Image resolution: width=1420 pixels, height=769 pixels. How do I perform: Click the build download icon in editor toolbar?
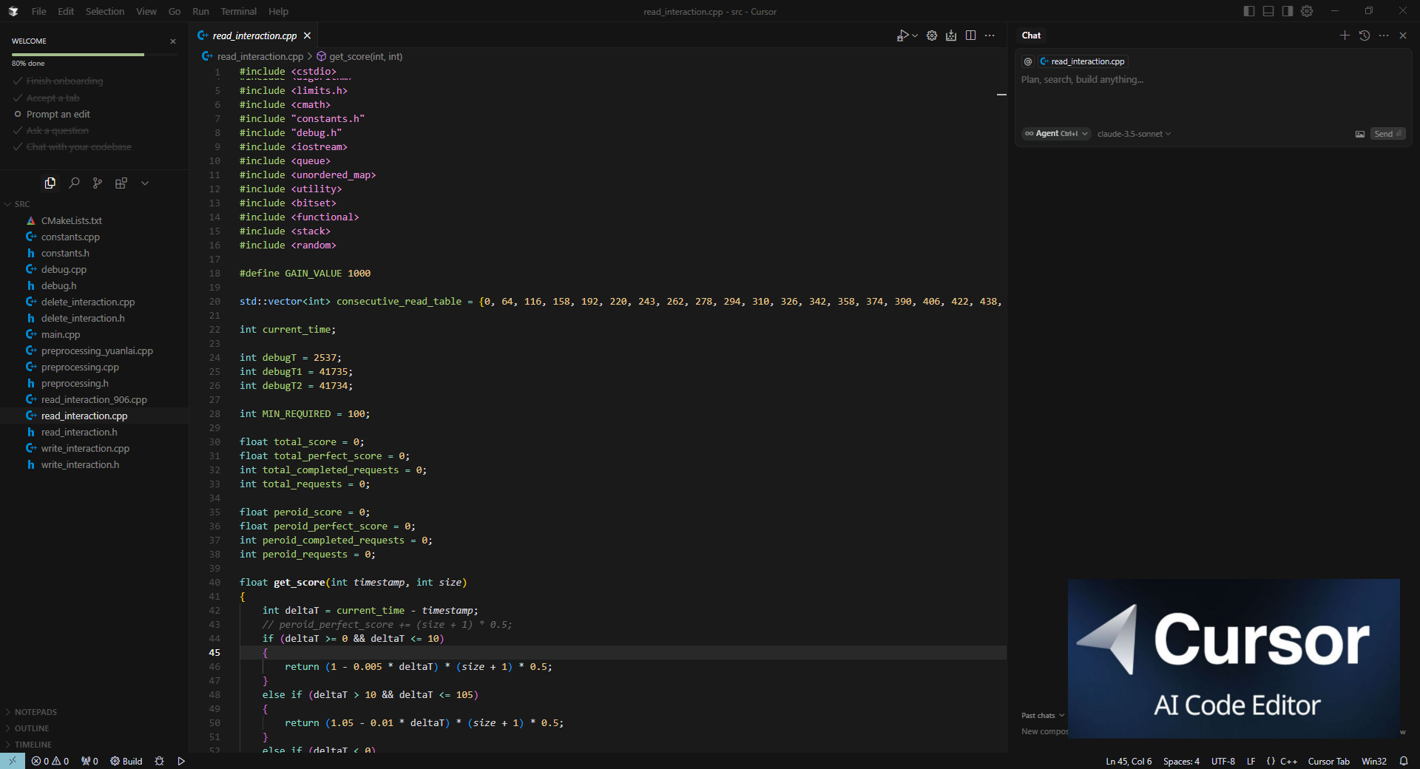(x=951, y=35)
